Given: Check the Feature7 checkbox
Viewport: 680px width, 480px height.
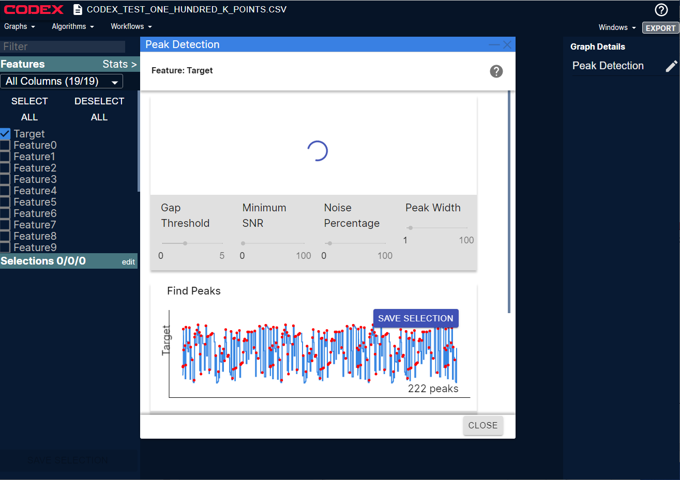Looking at the screenshot, I should click(x=5, y=225).
